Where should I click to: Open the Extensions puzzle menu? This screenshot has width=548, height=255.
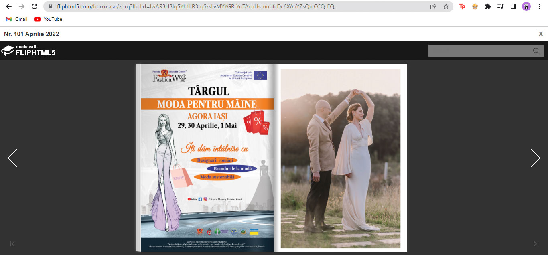click(x=488, y=6)
